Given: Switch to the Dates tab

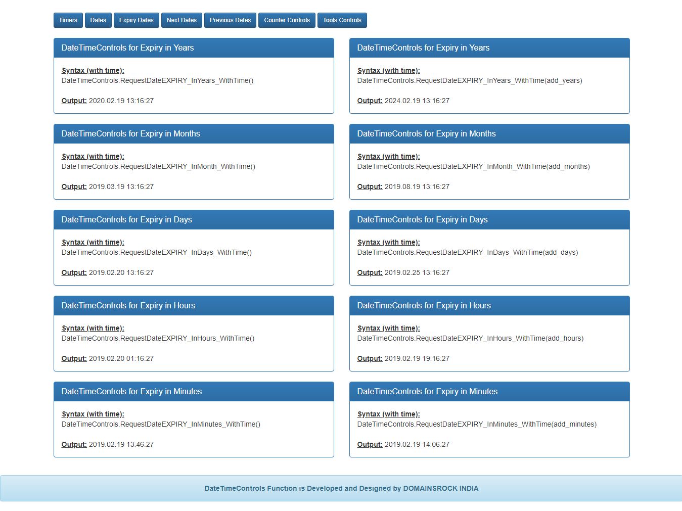Looking at the screenshot, I should tap(98, 20).
